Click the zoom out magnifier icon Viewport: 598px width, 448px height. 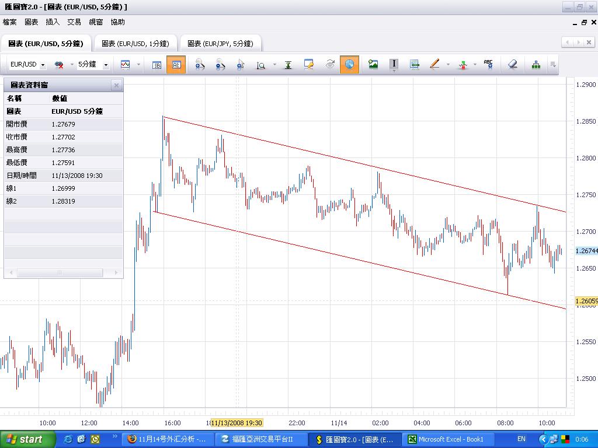[x=220, y=65]
